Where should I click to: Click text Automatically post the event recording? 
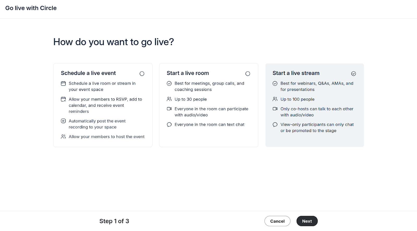[97, 124]
